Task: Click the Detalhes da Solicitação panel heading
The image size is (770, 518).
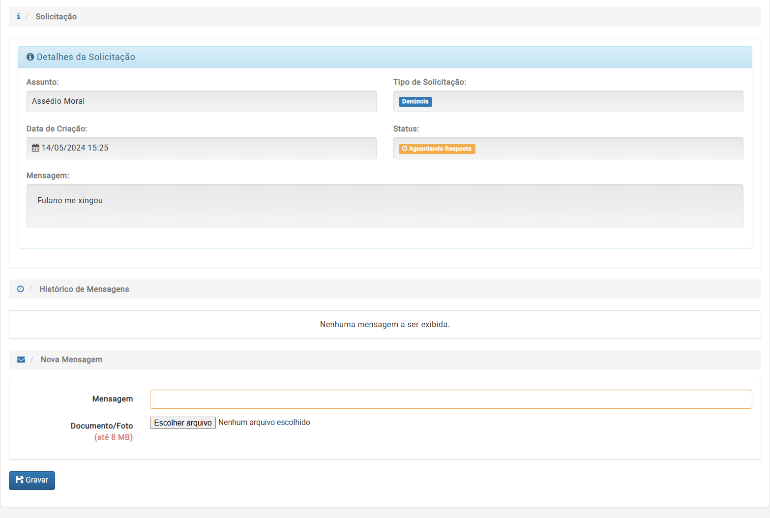Action: point(86,57)
